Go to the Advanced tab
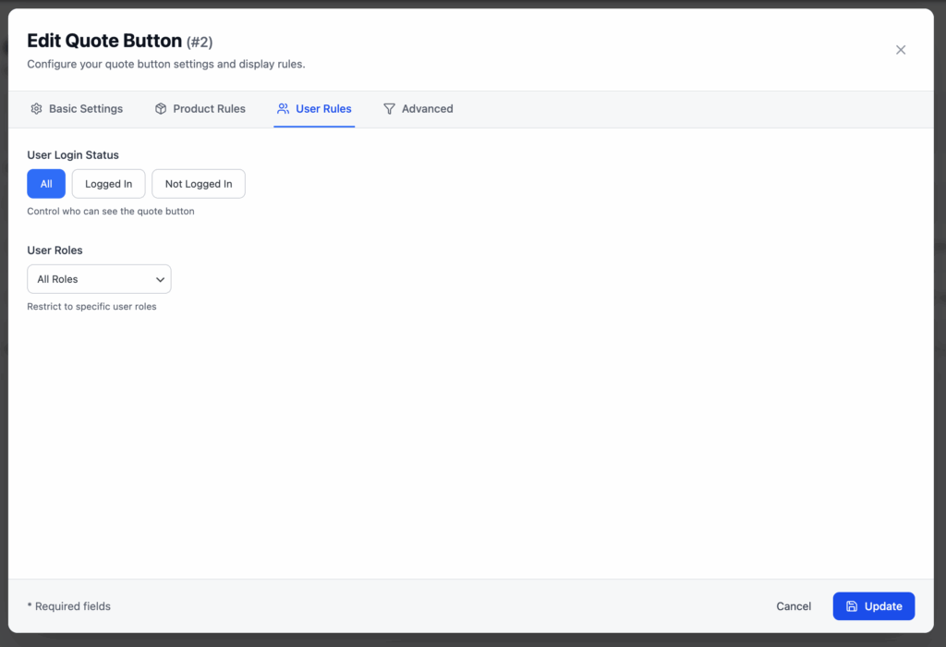 coord(427,109)
